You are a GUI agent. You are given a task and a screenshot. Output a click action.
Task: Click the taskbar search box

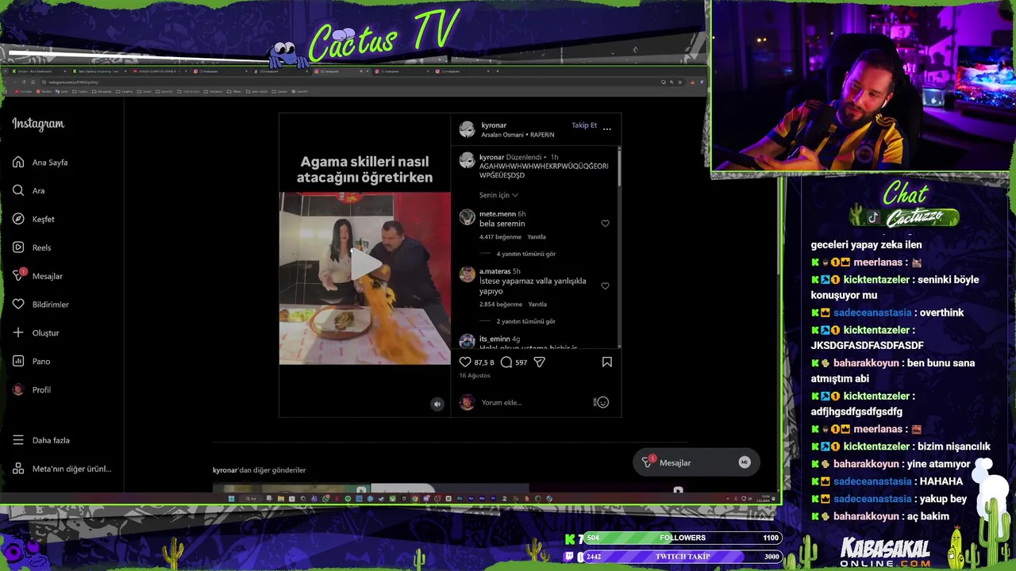pos(251,499)
